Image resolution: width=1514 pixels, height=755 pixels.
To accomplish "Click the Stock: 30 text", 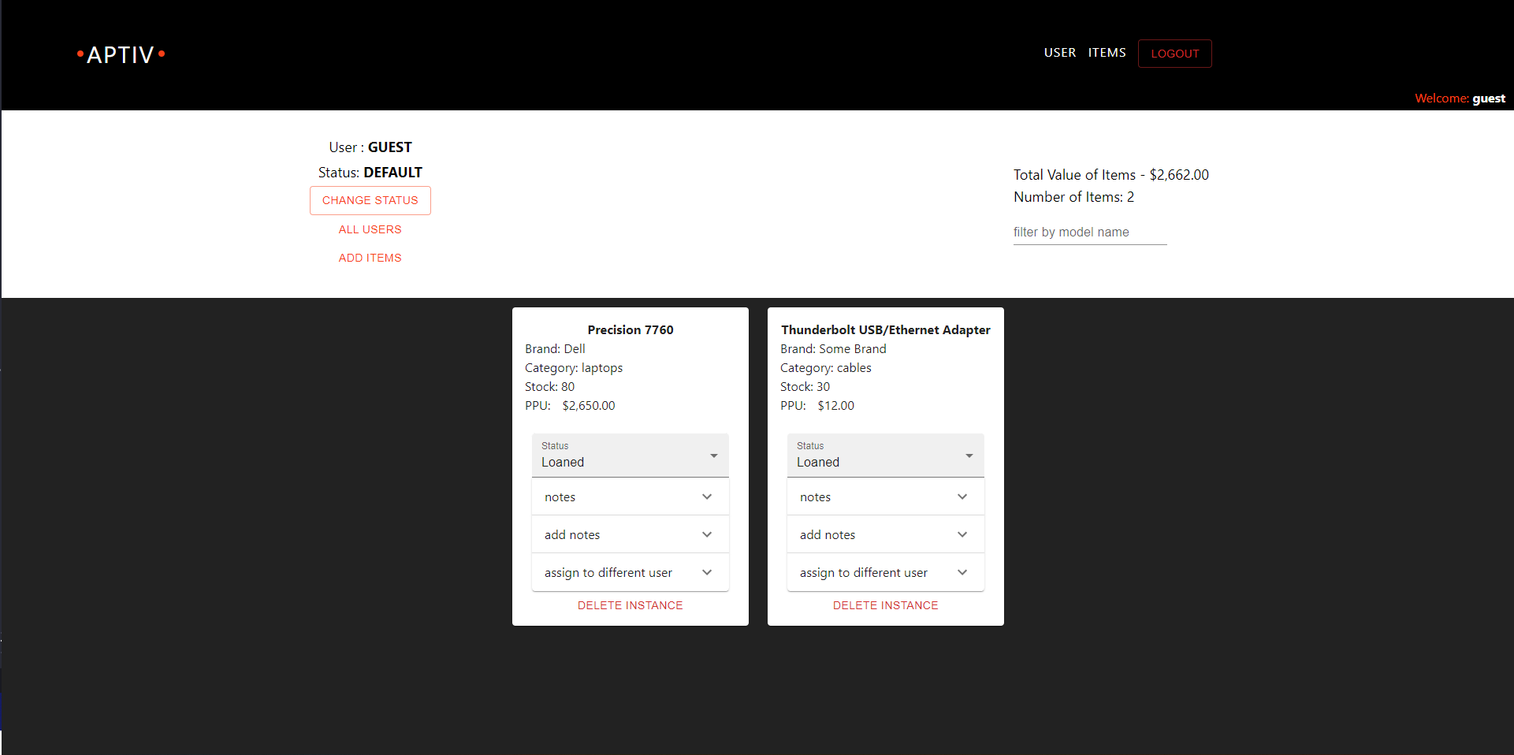I will coord(805,386).
